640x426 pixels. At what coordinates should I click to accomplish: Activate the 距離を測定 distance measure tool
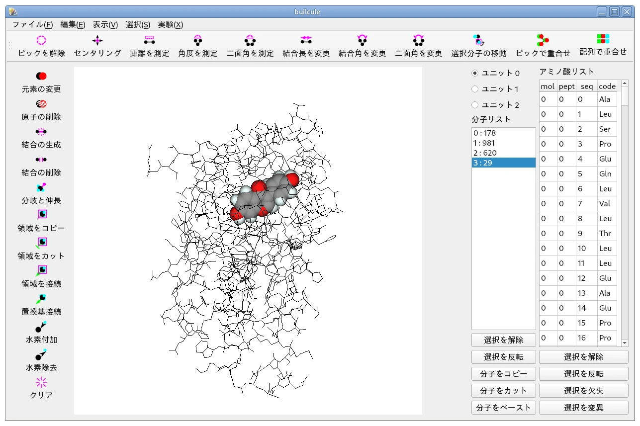149,41
